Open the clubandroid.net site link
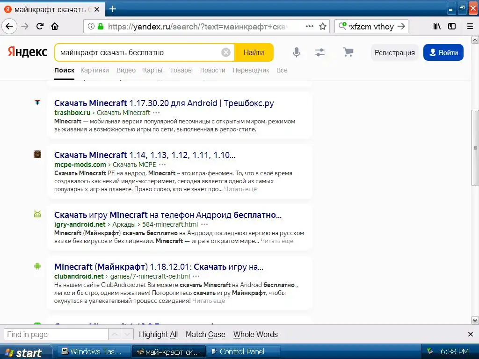 click(x=79, y=276)
